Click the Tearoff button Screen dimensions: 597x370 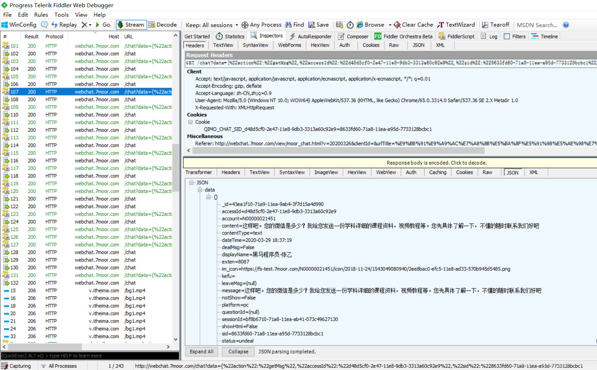coord(496,25)
